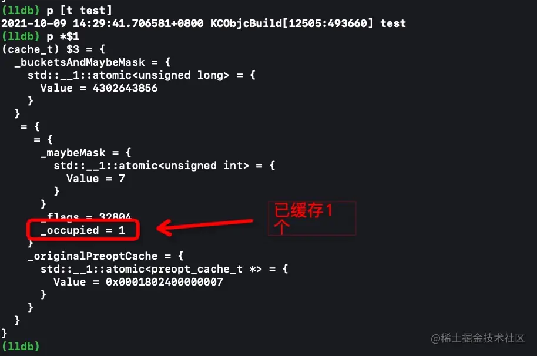This screenshot has height=356, width=537.
Task: Click the KCObjcBuild log timestamp line
Action: [x=204, y=23]
